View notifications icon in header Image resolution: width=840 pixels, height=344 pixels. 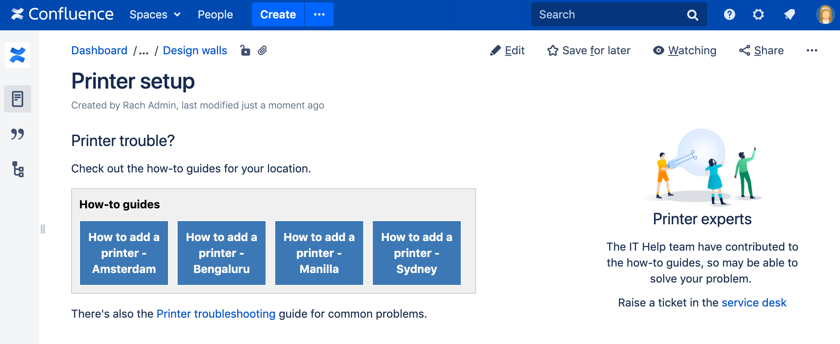(789, 15)
